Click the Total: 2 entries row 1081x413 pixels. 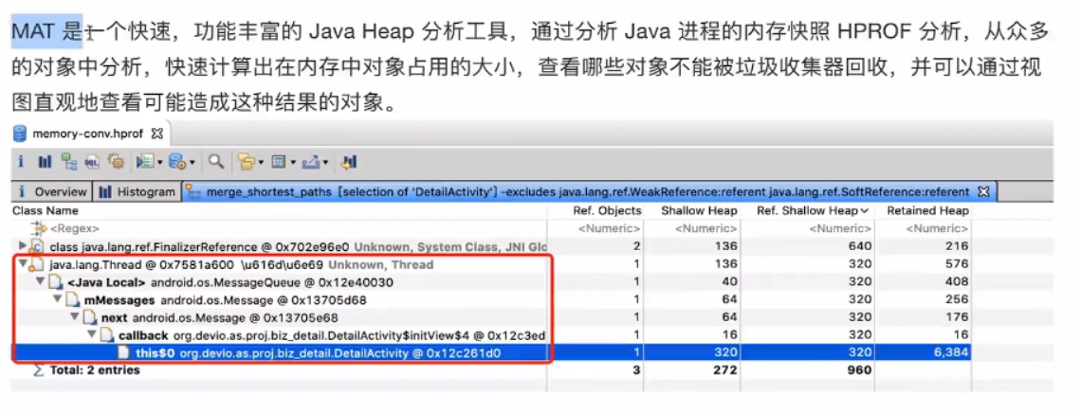[x=492, y=370]
